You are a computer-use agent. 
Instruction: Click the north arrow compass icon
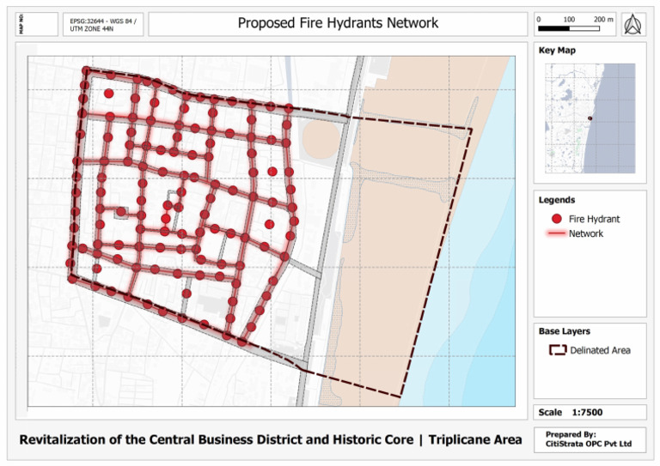(x=632, y=24)
